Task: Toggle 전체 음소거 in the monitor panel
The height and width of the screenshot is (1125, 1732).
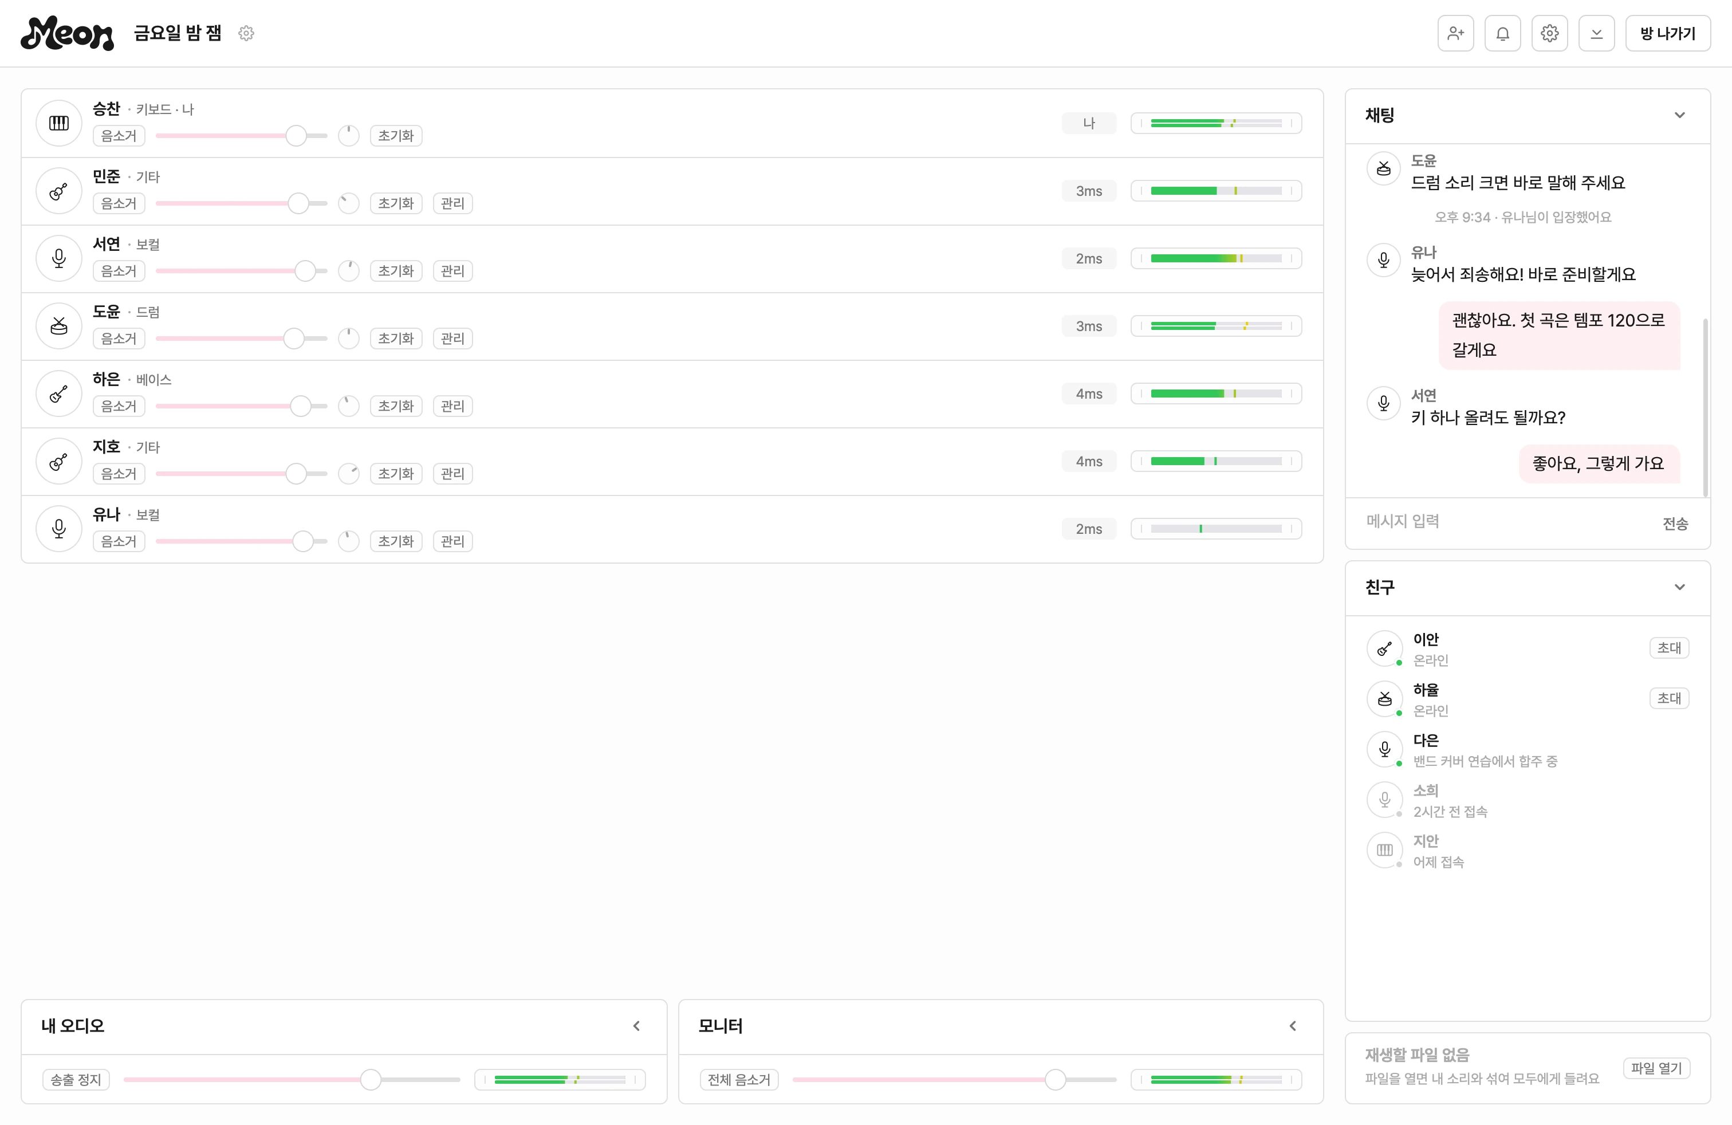Action: click(x=739, y=1080)
